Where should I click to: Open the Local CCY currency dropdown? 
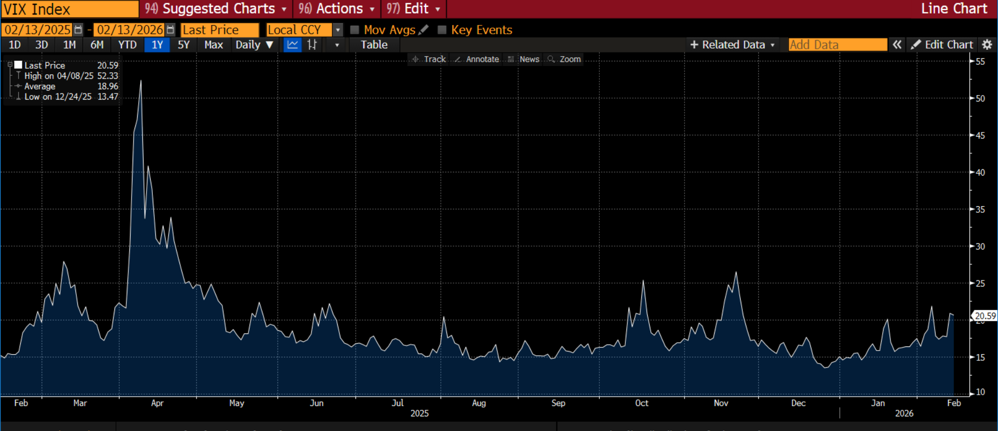338,30
